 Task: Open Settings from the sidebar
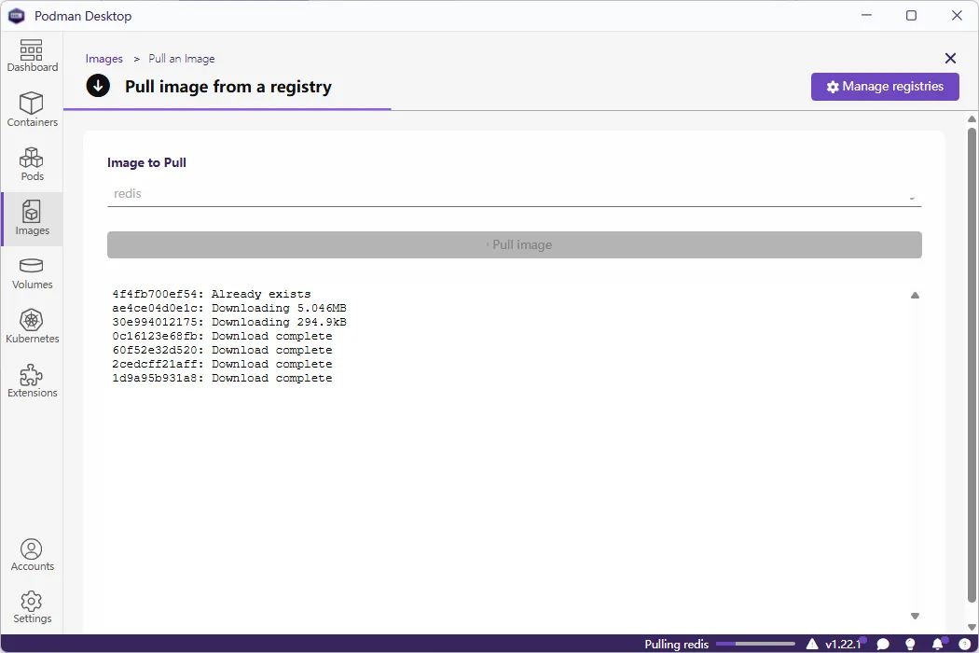click(x=32, y=606)
